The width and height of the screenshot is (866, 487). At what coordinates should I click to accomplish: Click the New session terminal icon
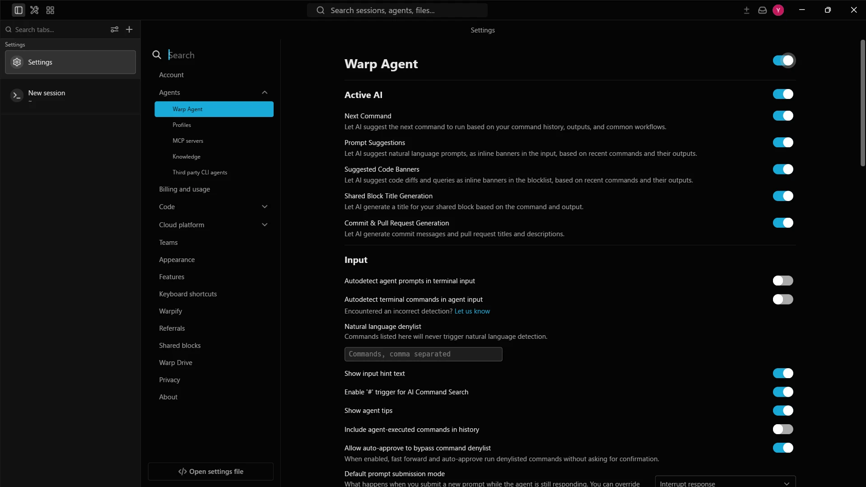pos(17,95)
